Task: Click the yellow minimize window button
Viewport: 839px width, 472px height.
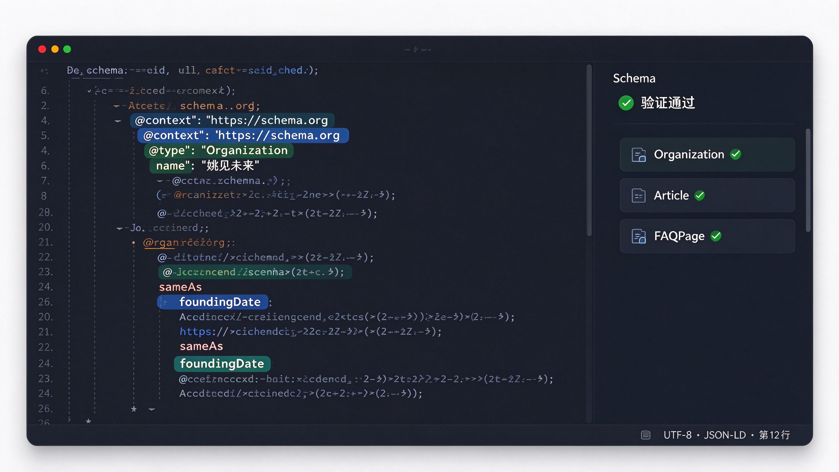Action: pyautogui.click(x=55, y=49)
